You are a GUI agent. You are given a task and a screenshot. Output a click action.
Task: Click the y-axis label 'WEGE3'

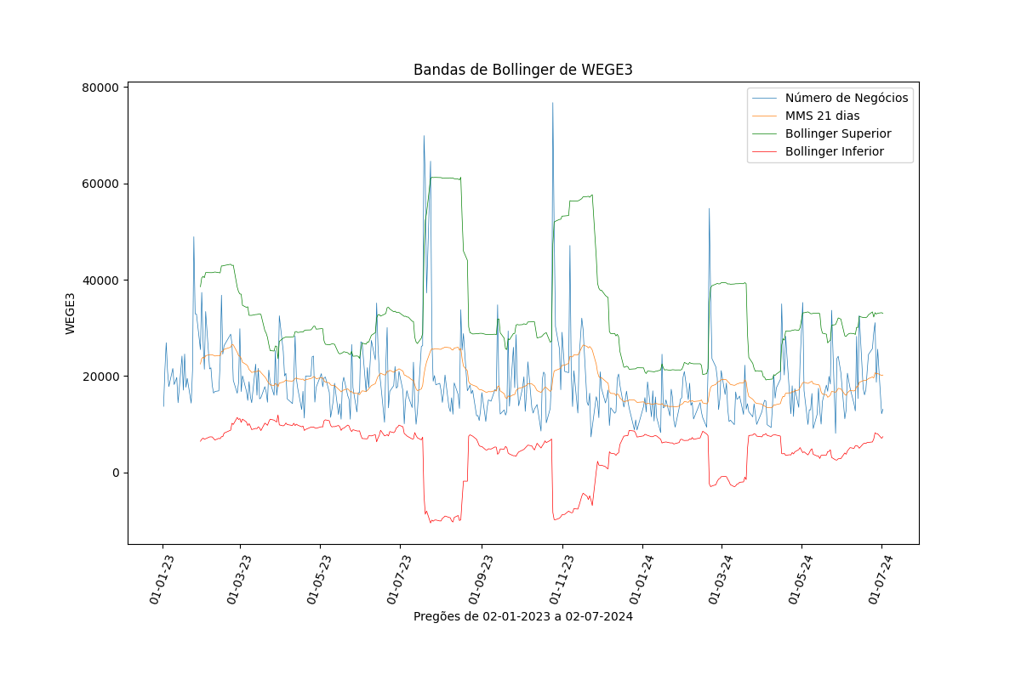click(x=71, y=313)
